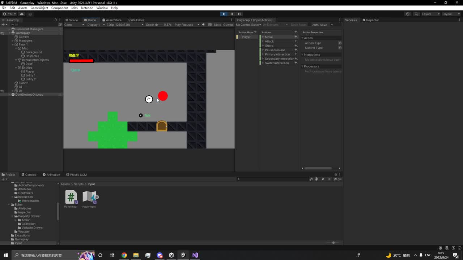The image size is (463, 260).
Task: Open the Play Focused dropdown
Action: click(x=187, y=25)
